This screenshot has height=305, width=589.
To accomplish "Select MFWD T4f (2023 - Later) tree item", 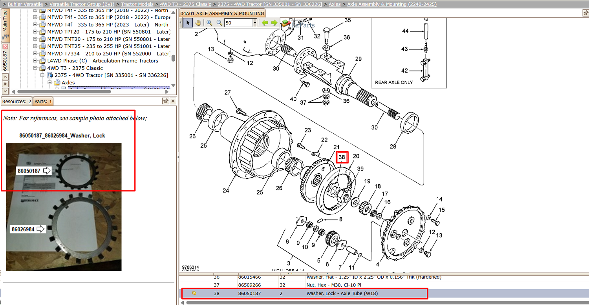I will pyautogui.click(x=108, y=24).
